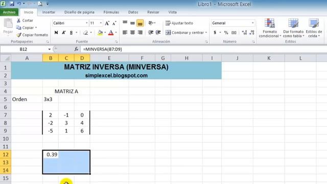Open the General number format dropdown
The image size is (327, 184).
coord(253,23)
